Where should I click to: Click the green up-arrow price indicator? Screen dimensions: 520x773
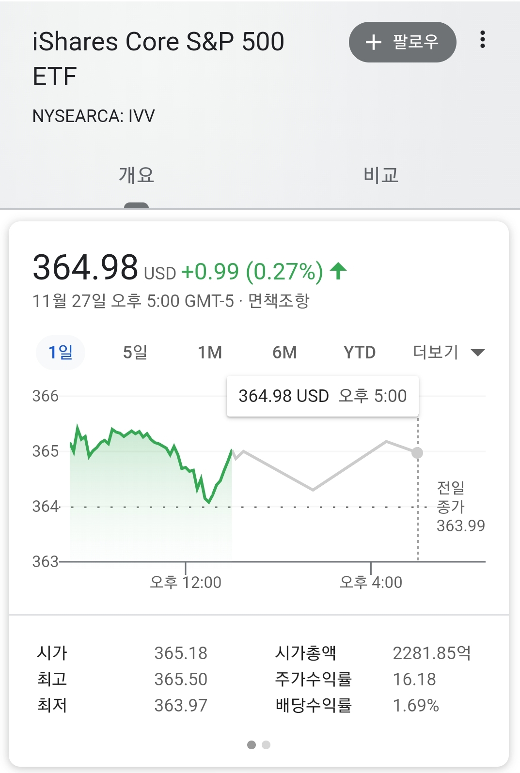[338, 271]
